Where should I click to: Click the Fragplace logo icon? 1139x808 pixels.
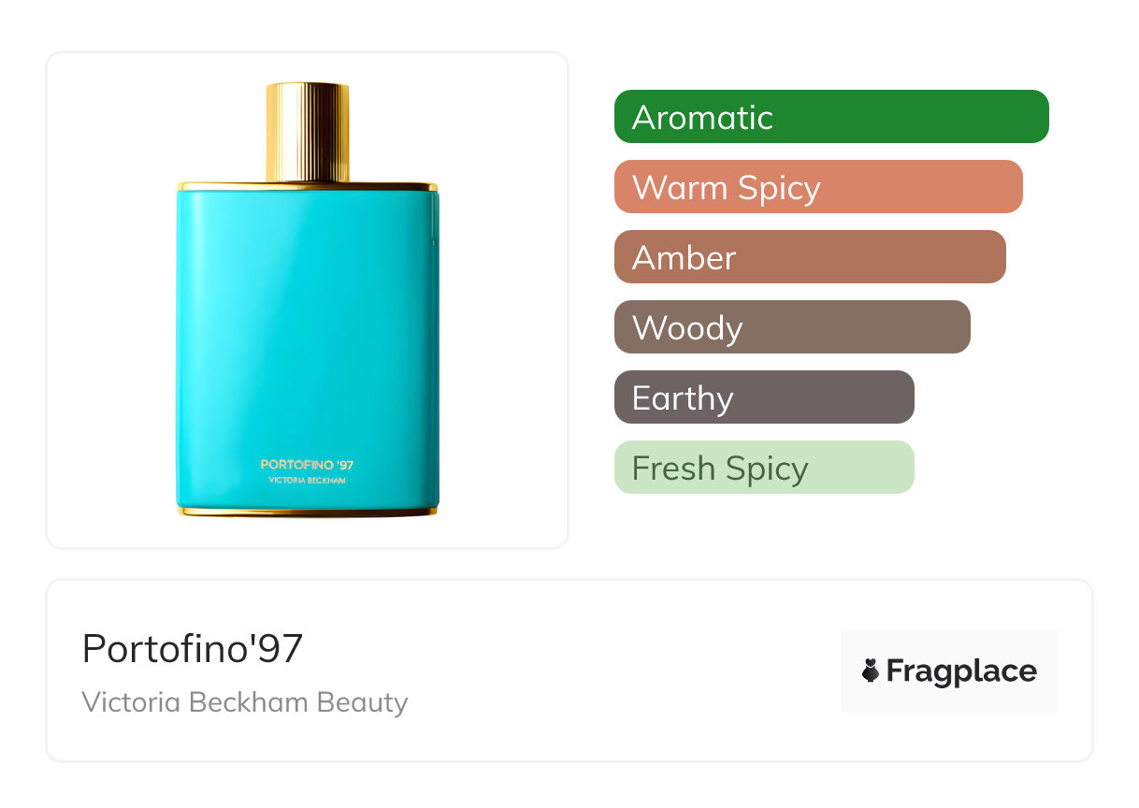pos(871,671)
